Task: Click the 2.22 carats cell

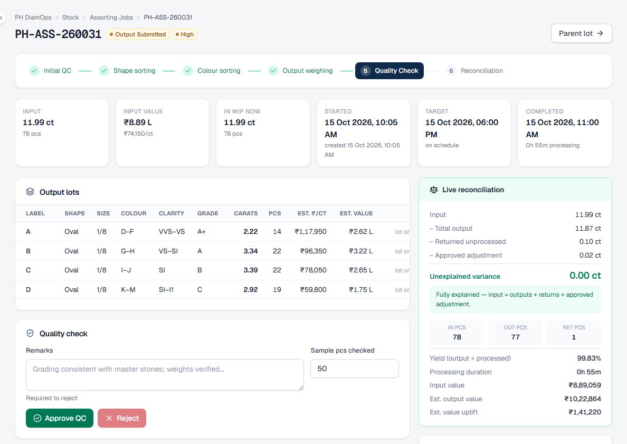Action: click(250, 232)
